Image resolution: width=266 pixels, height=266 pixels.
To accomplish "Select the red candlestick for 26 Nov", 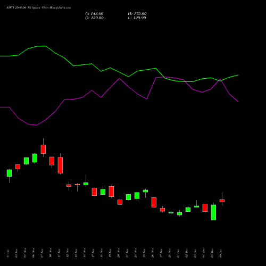I will pyautogui.click(x=154, y=202).
